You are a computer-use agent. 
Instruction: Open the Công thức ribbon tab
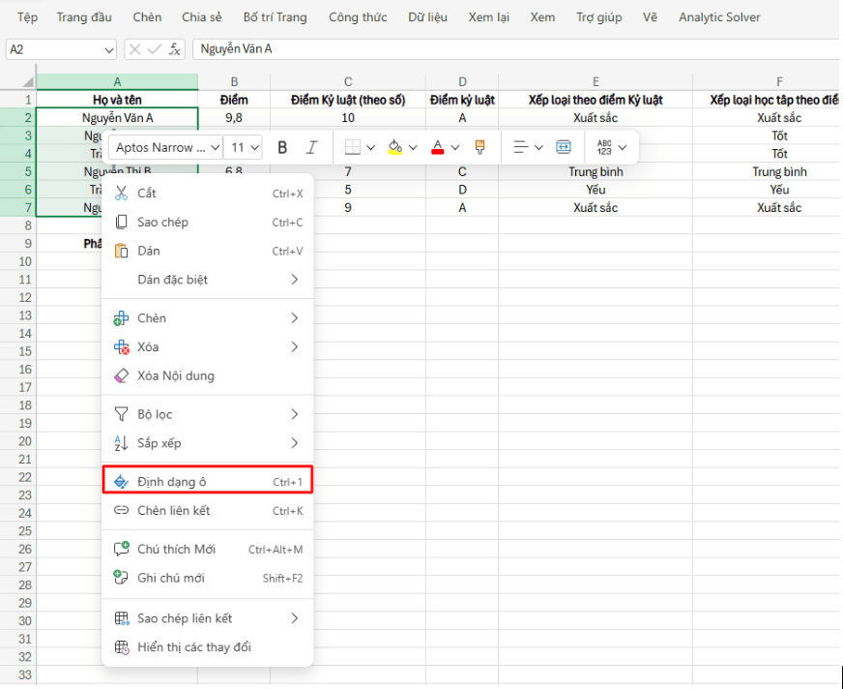point(358,17)
